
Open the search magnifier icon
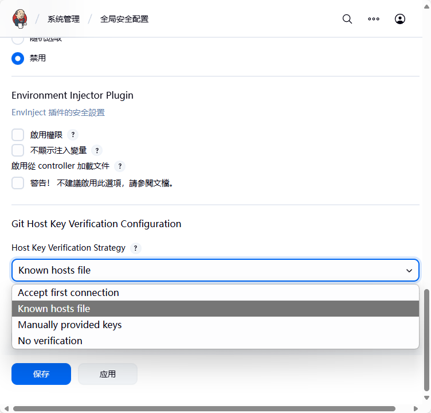(347, 19)
